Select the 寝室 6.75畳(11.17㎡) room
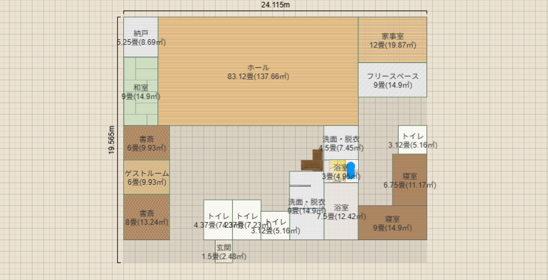The image size is (548, 280). click(x=410, y=180)
